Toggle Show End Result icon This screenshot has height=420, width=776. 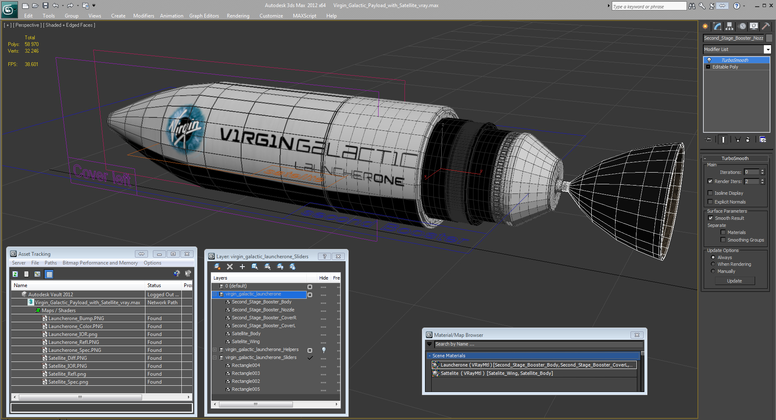click(723, 140)
